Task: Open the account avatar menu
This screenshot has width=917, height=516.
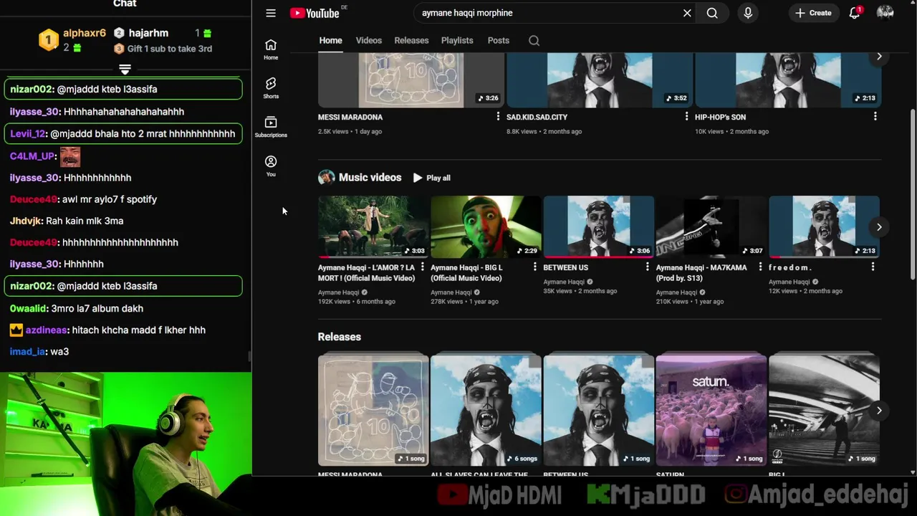Action: click(885, 13)
